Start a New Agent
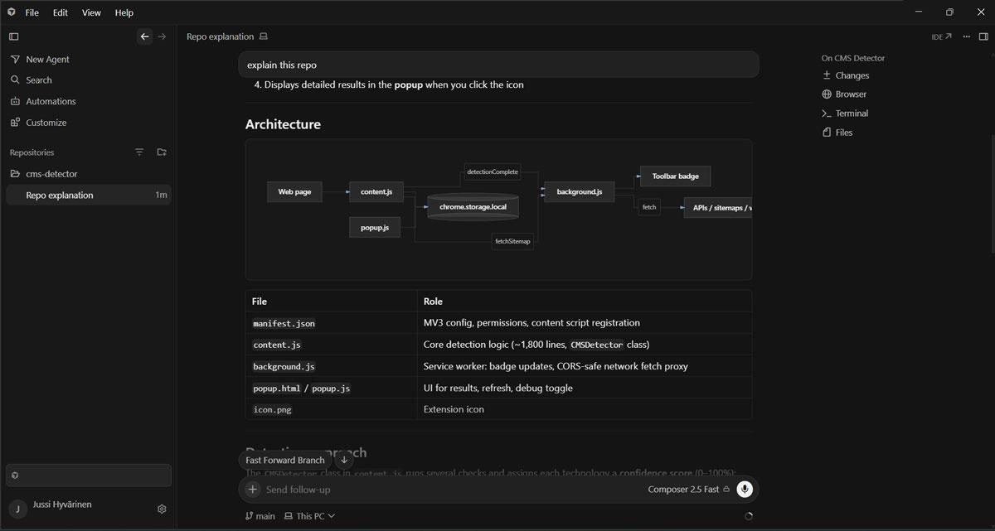 click(87, 60)
